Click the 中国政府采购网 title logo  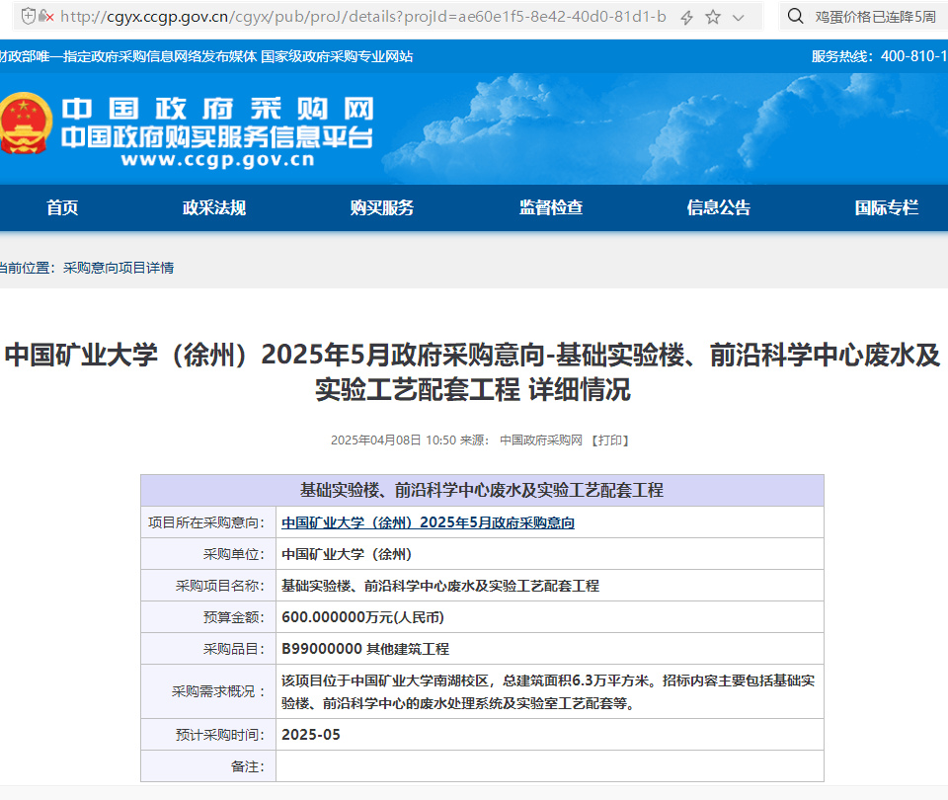(217, 109)
